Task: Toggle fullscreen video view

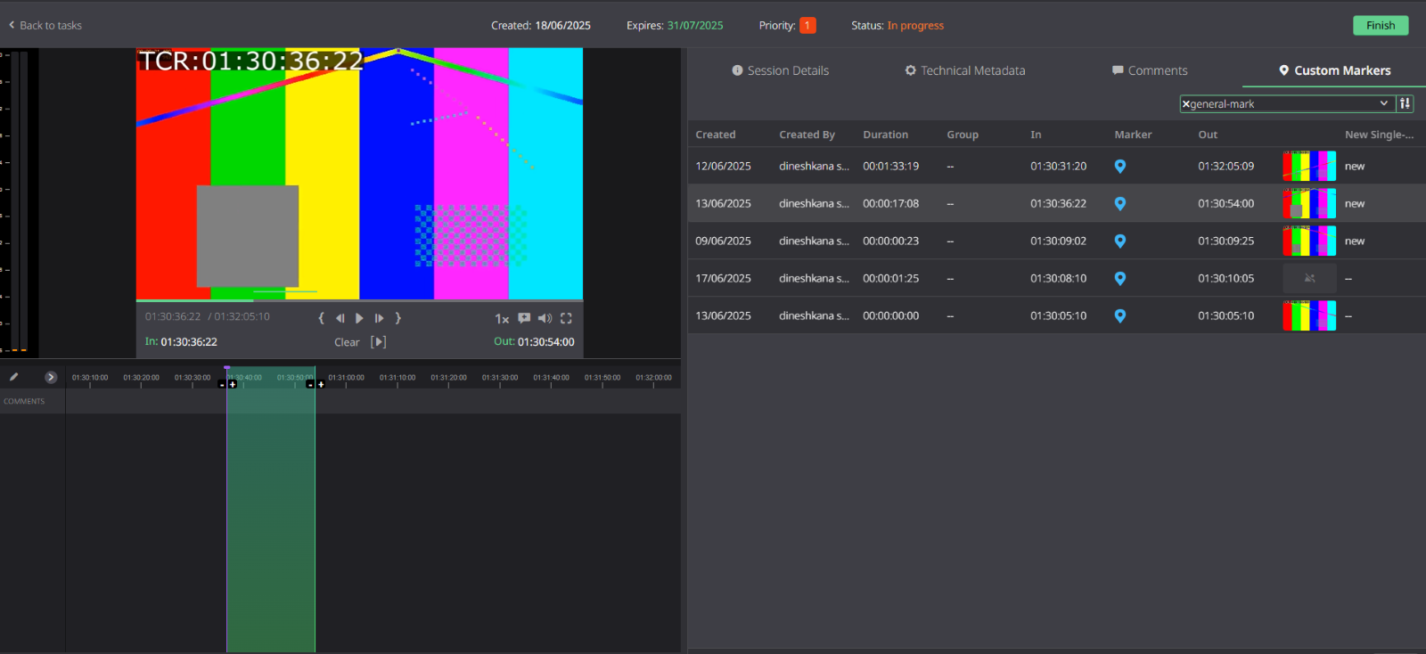Action: point(566,318)
